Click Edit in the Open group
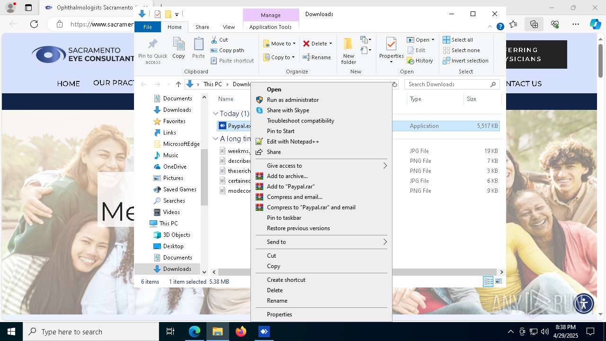 click(416, 50)
